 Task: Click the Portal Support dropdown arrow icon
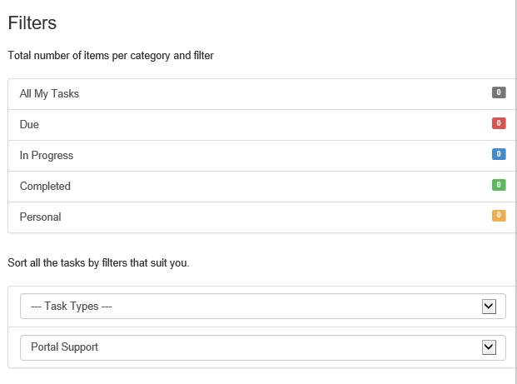tap(490, 347)
